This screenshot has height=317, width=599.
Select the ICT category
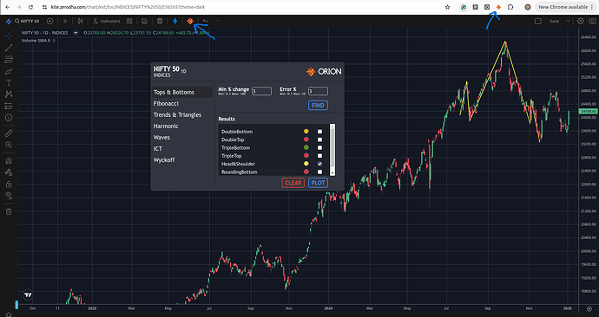coord(158,149)
